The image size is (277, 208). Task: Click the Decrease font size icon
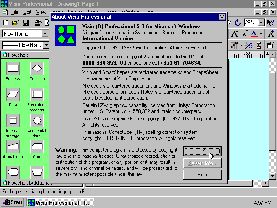[x=245, y=34]
